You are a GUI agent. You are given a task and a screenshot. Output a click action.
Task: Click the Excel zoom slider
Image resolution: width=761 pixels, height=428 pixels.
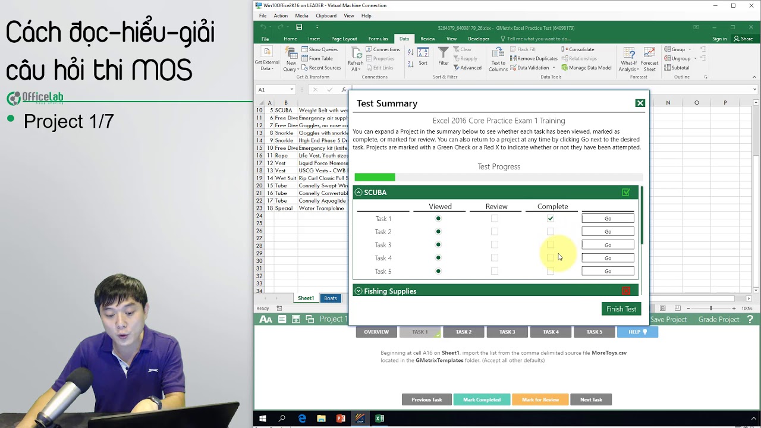click(711, 308)
